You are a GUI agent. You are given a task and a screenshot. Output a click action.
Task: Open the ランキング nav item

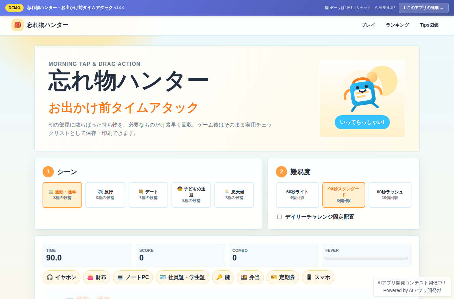(x=397, y=25)
